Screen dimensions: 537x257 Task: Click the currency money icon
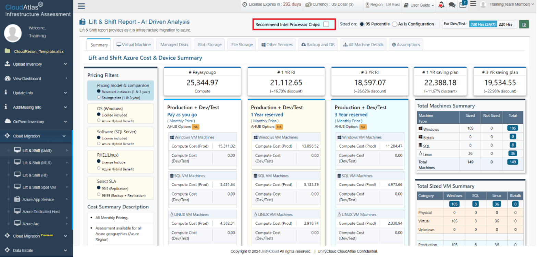coord(308,4)
